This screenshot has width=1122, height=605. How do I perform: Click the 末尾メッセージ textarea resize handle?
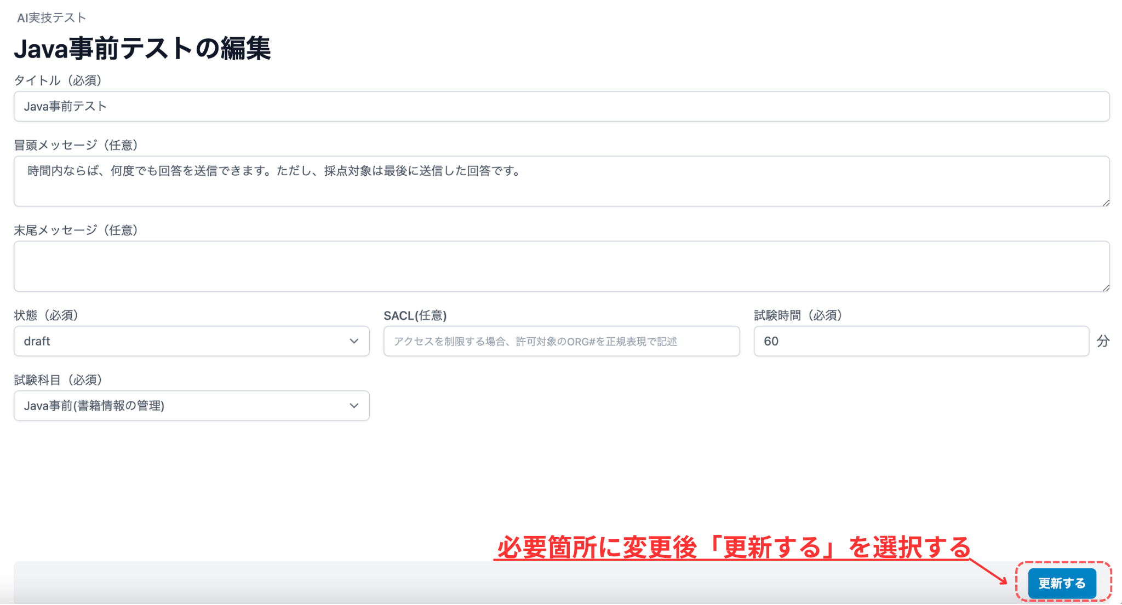coord(1106,287)
